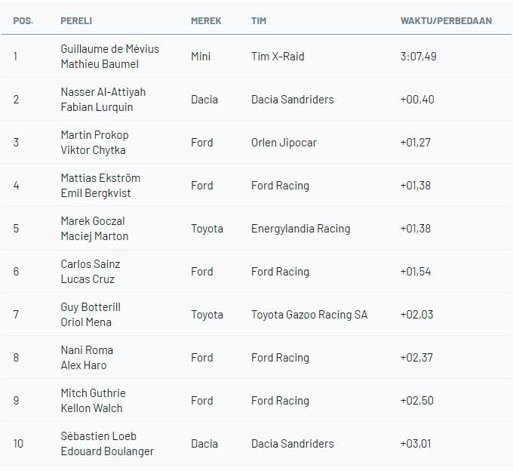Screen dimensions: 513x471
Task: Select driver name Guillaume de Mévius
Action: click(110, 49)
